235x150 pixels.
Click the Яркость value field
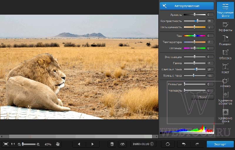(x=210, y=15)
